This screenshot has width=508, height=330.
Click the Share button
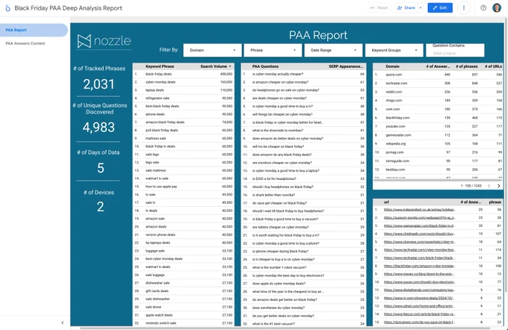point(406,7)
